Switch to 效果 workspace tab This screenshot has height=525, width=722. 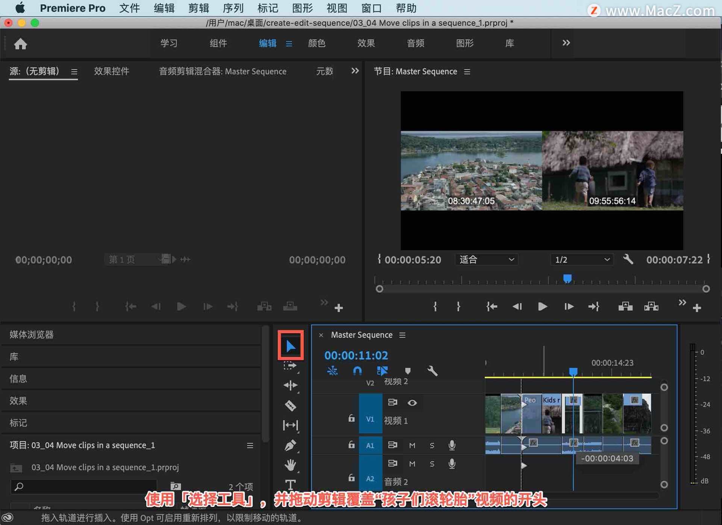[366, 43]
